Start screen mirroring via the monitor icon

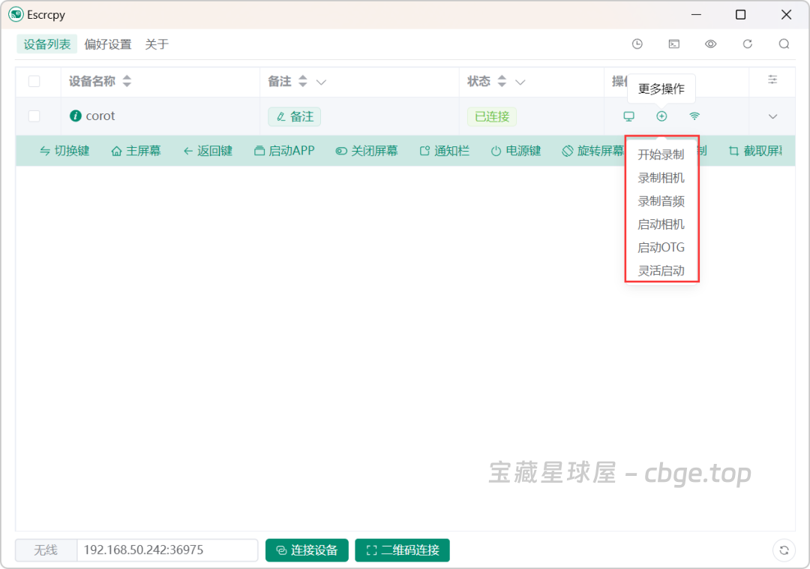click(628, 116)
